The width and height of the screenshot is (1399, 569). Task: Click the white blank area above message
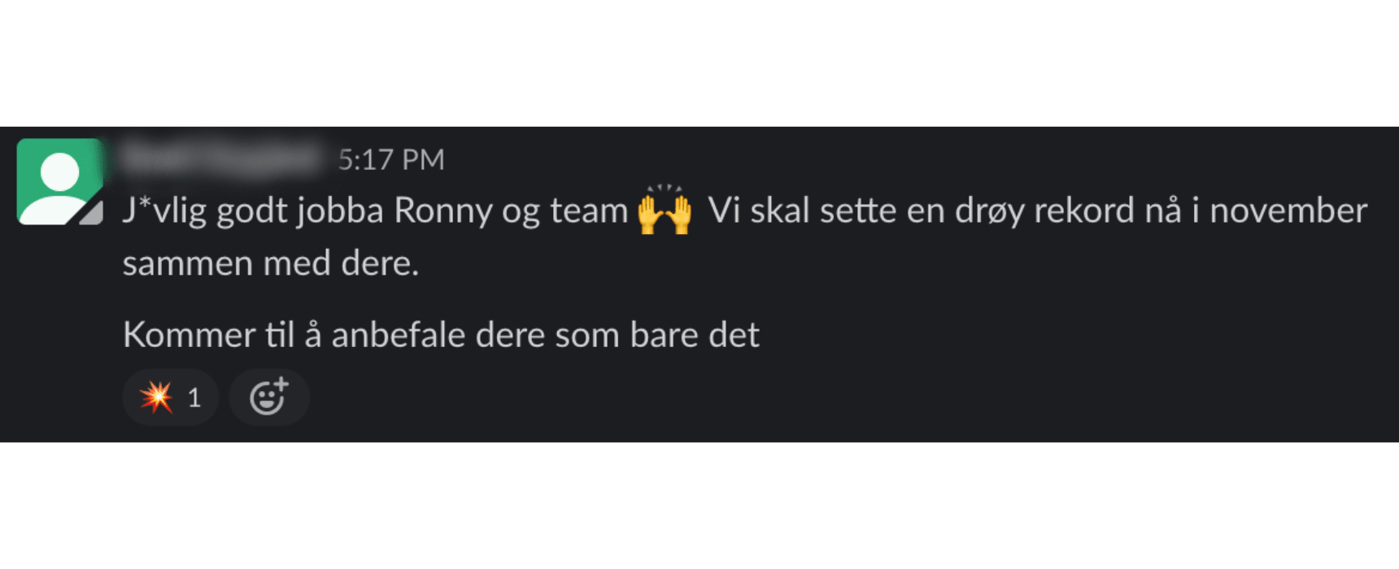[699, 63]
